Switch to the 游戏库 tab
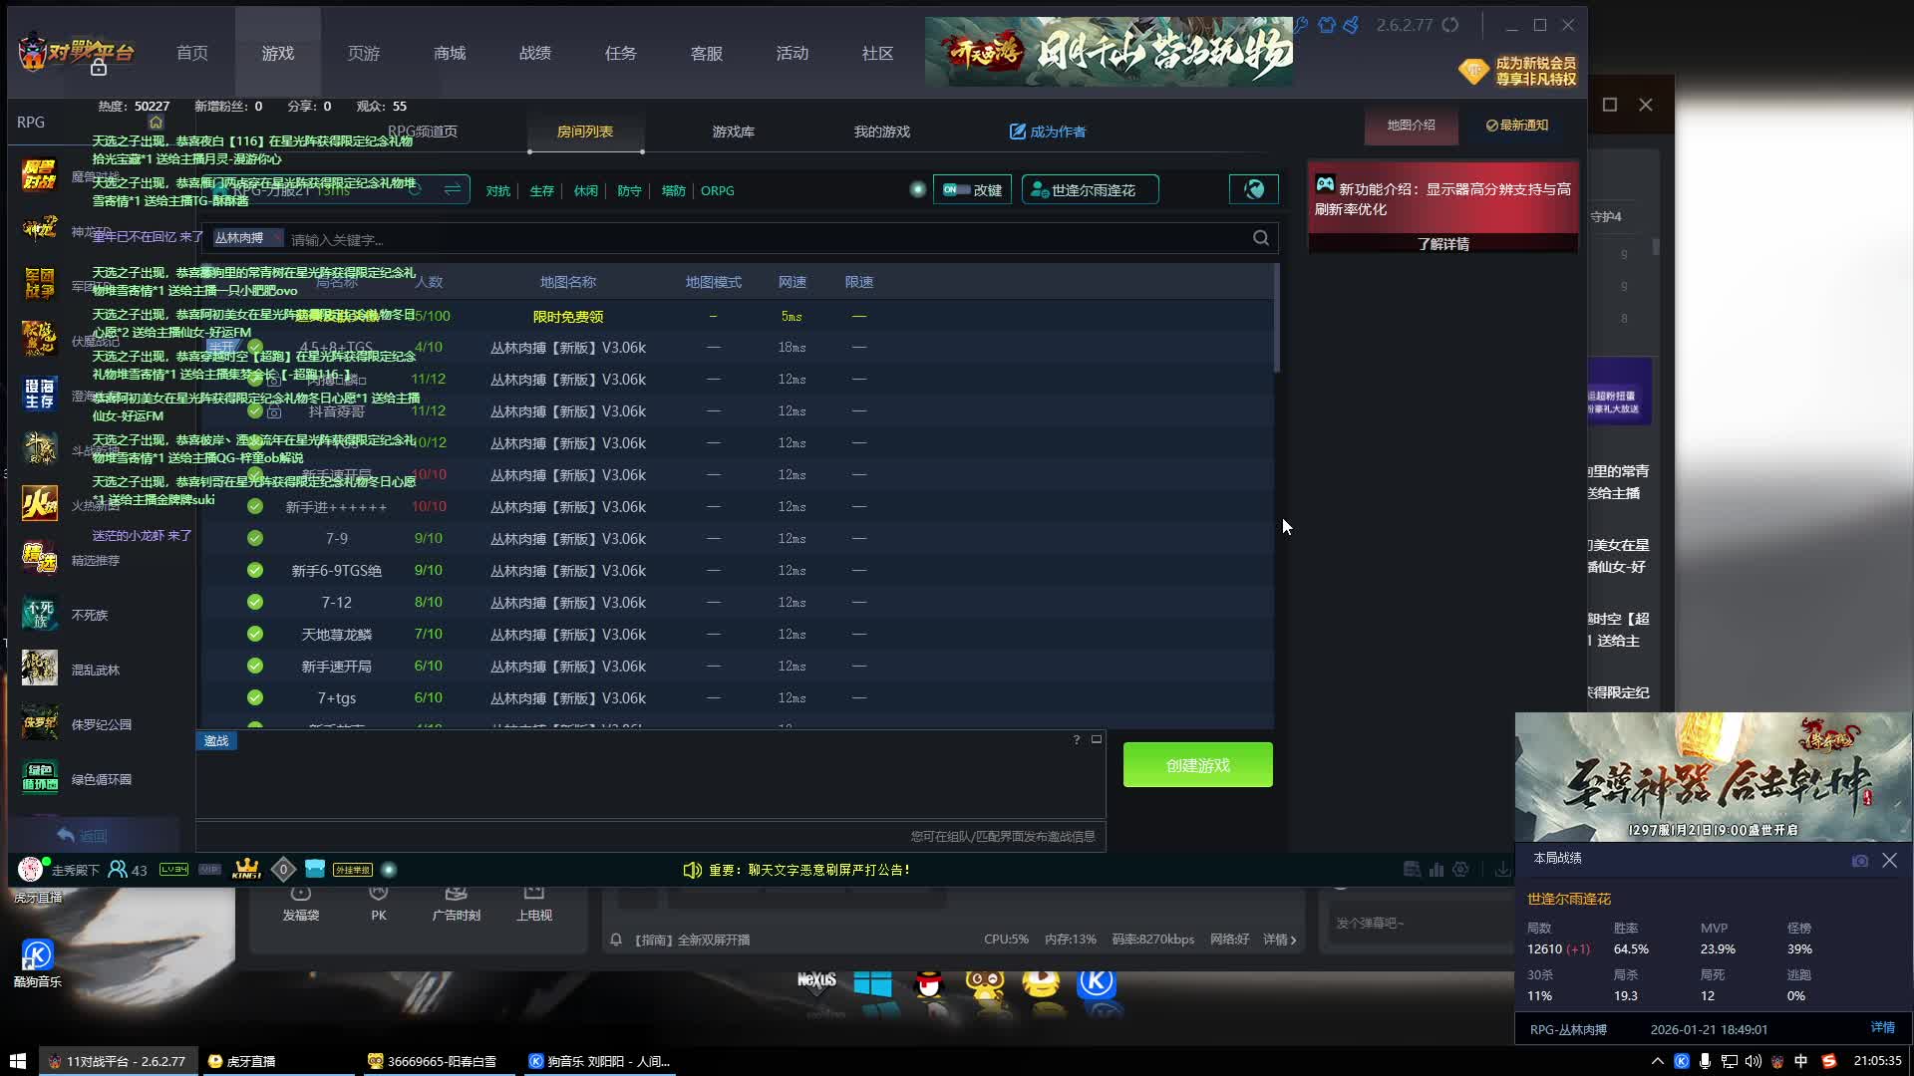Image resolution: width=1914 pixels, height=1076 pixels. pos(733,132)
